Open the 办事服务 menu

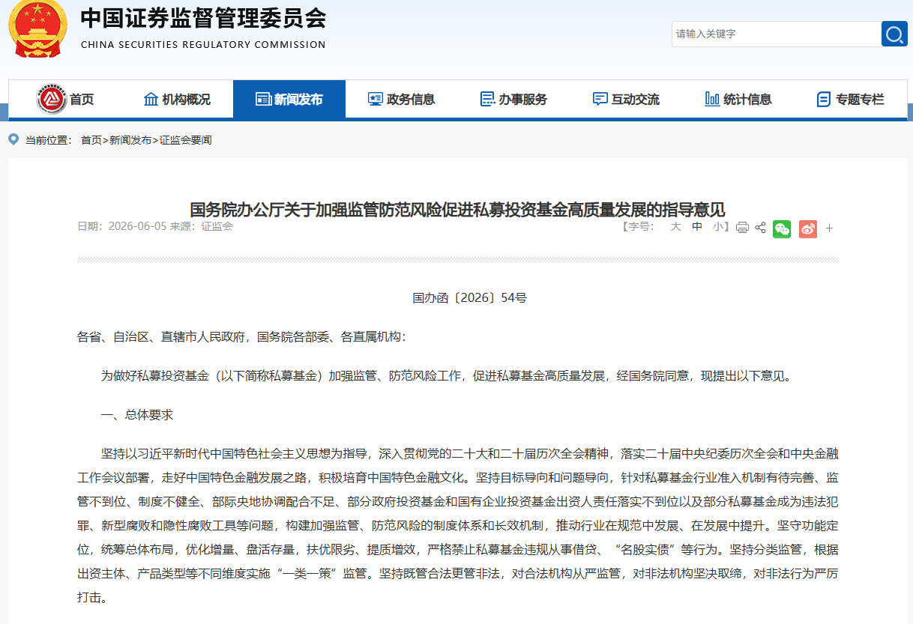[x=514, y=99]
